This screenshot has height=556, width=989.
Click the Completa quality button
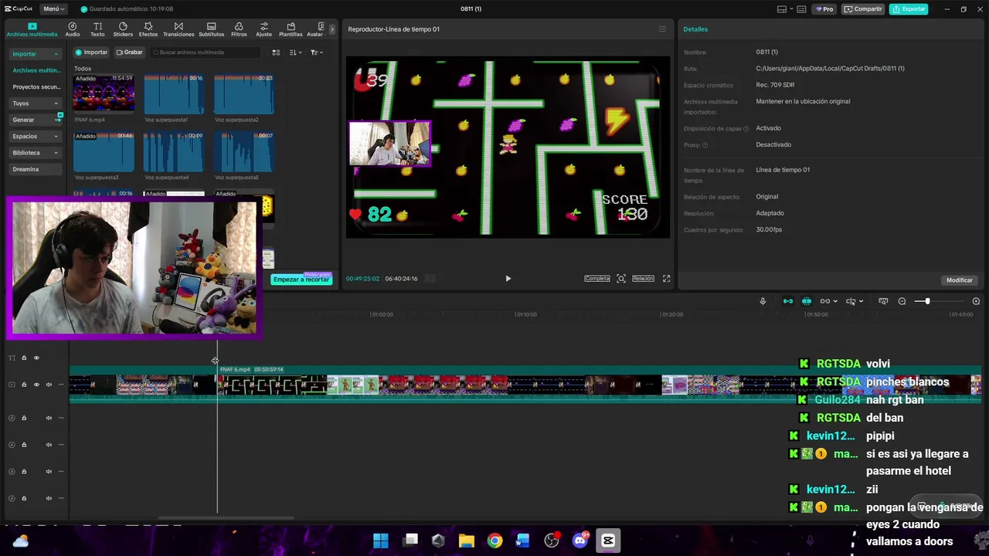point(597,279)
